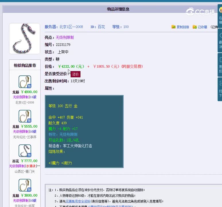222x207 pixels.
Task: Click the 水清诀 tag under 百花
Action: [x=31, y=166]
